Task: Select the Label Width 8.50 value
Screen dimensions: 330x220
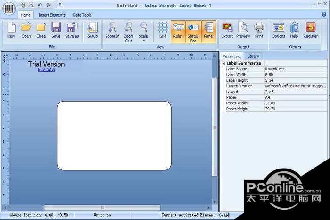Action: click(296, 75)
